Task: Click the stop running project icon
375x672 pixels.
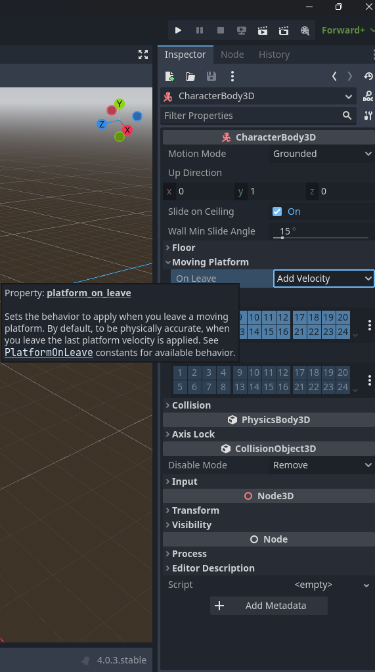Action: (x=221, y=30)
